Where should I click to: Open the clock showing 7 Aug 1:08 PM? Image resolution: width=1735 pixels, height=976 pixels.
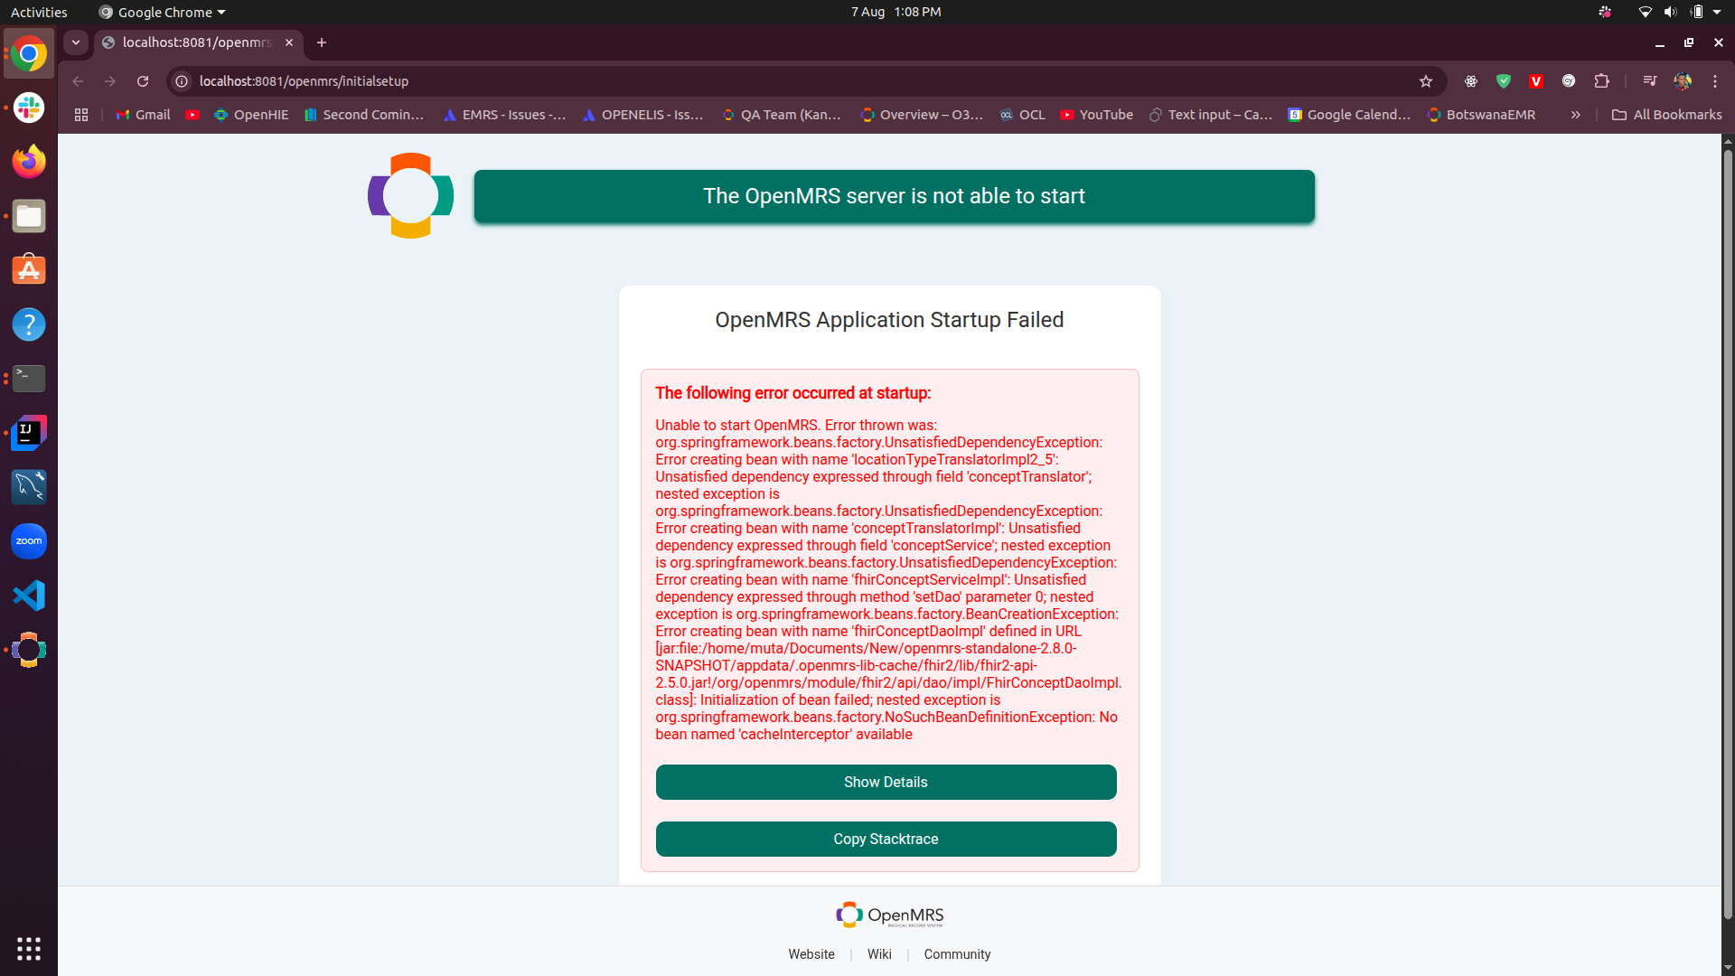[896, 12]
